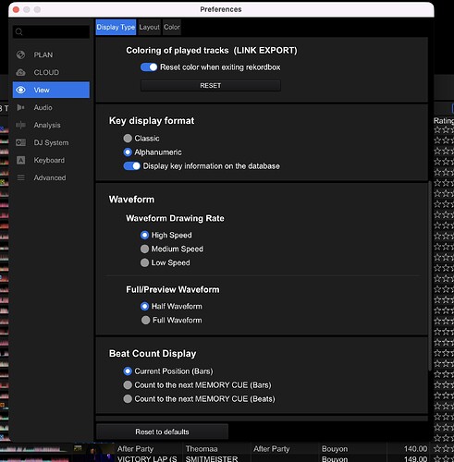Viewport: 454px width, 462px height.
Task: Toggle Display key information on the database
Action: (x=132, y=166)
